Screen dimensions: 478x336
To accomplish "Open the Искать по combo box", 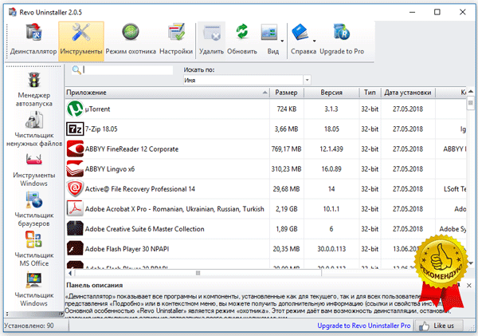I will click(x=247, y=80).
